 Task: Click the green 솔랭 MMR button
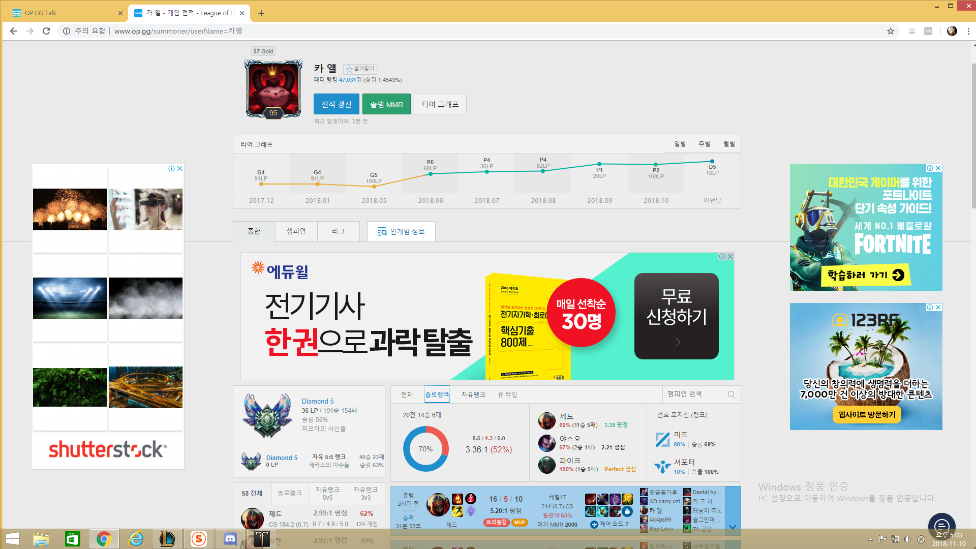tap(386, 104)
